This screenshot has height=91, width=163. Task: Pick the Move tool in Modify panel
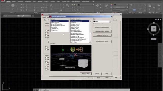coord(26,5)
